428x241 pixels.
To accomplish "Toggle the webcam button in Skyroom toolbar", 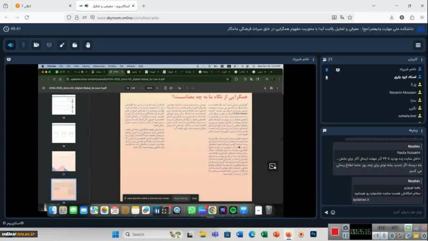I will [x=36, y=45].
